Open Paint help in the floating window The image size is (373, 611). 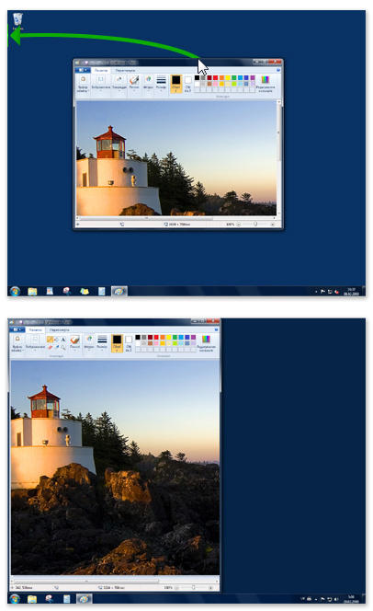pos(278,70)
